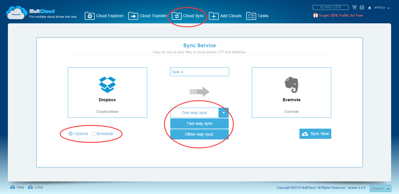Click the 'Evernote' target path text

292,112
